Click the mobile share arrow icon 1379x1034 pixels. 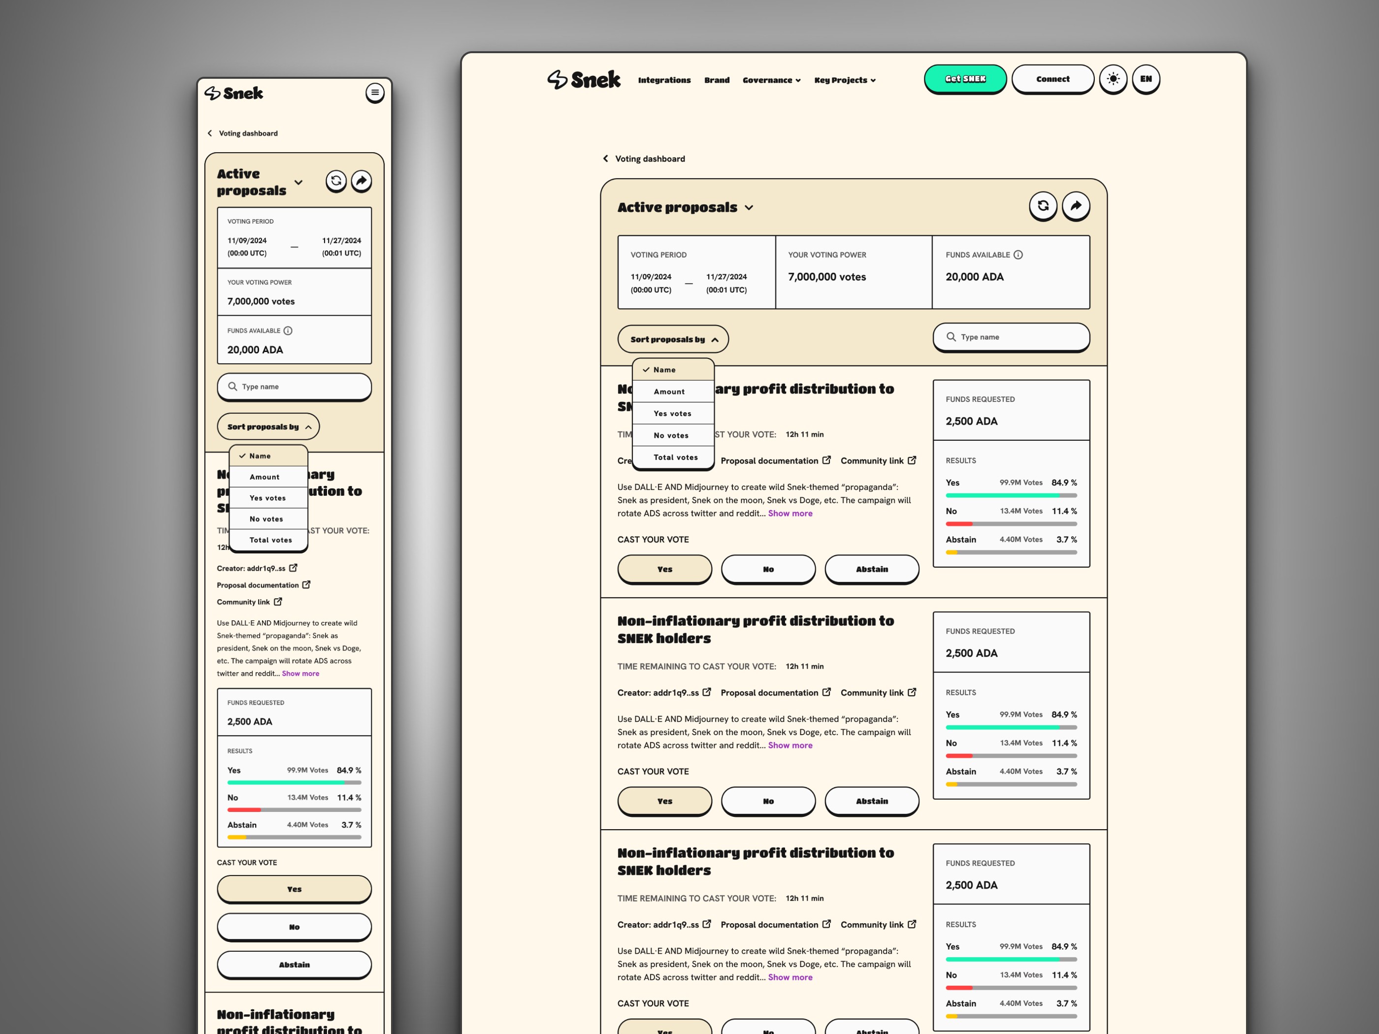[x=361, y=181]
